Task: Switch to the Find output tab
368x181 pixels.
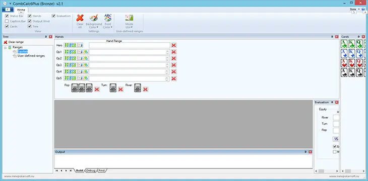Action: click(102, 171)
